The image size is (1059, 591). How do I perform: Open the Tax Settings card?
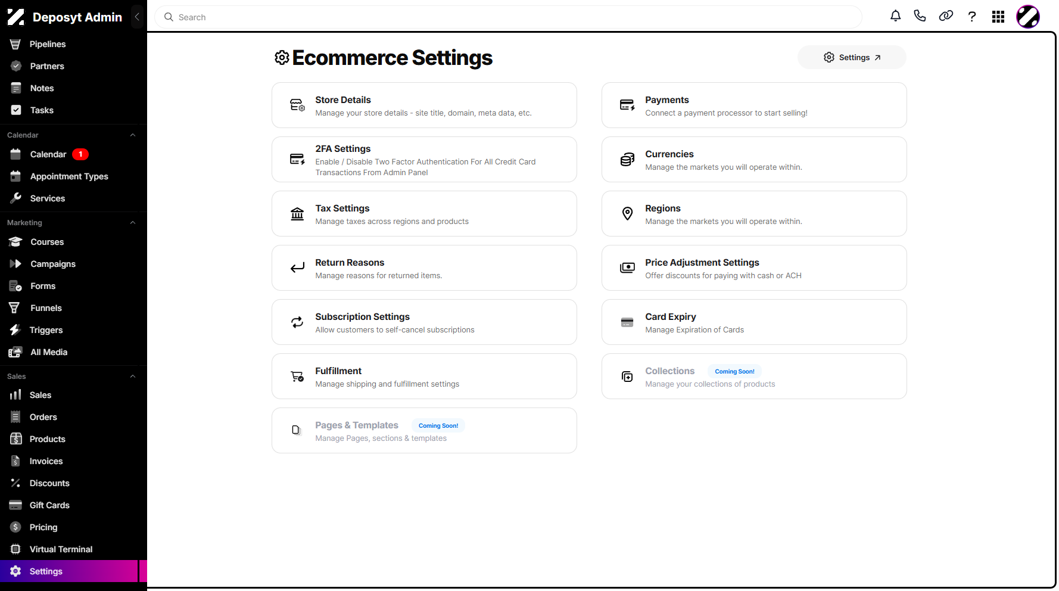coord(424,214)
